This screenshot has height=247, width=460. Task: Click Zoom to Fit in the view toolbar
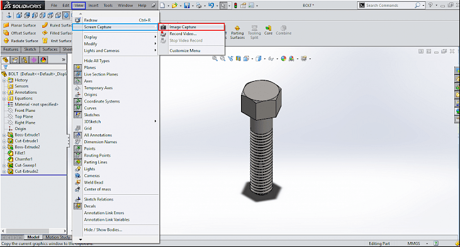215,58
